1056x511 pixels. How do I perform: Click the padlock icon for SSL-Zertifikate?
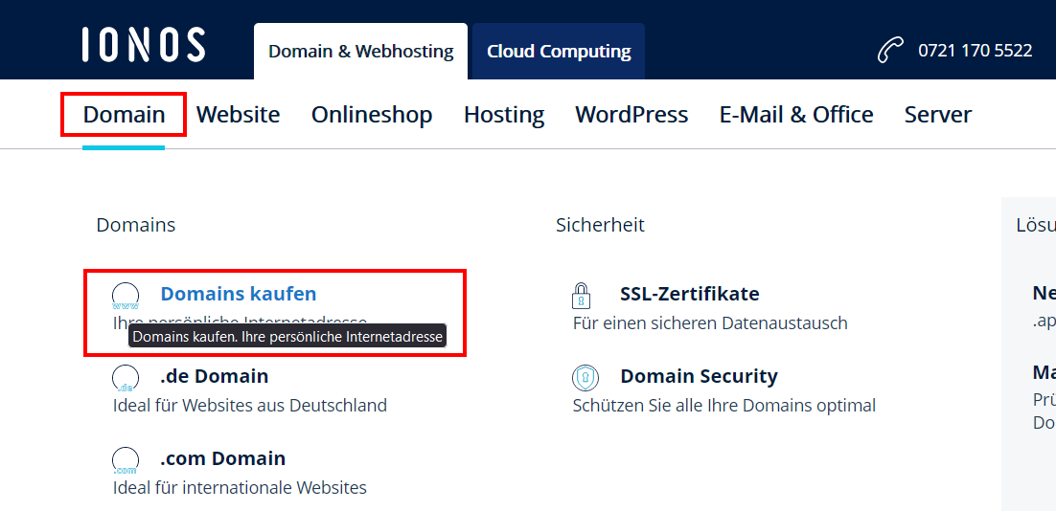(581, 296)
